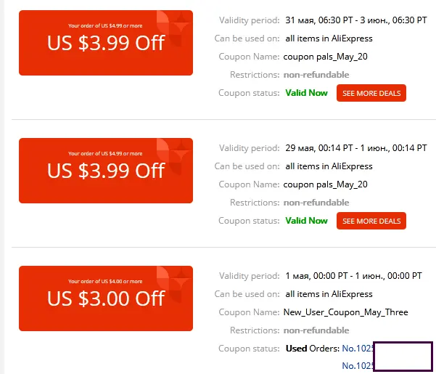Click 'all items in AliExpress' on topmost coupon
This screenshot has width=436, height=374.
point(329,38)
